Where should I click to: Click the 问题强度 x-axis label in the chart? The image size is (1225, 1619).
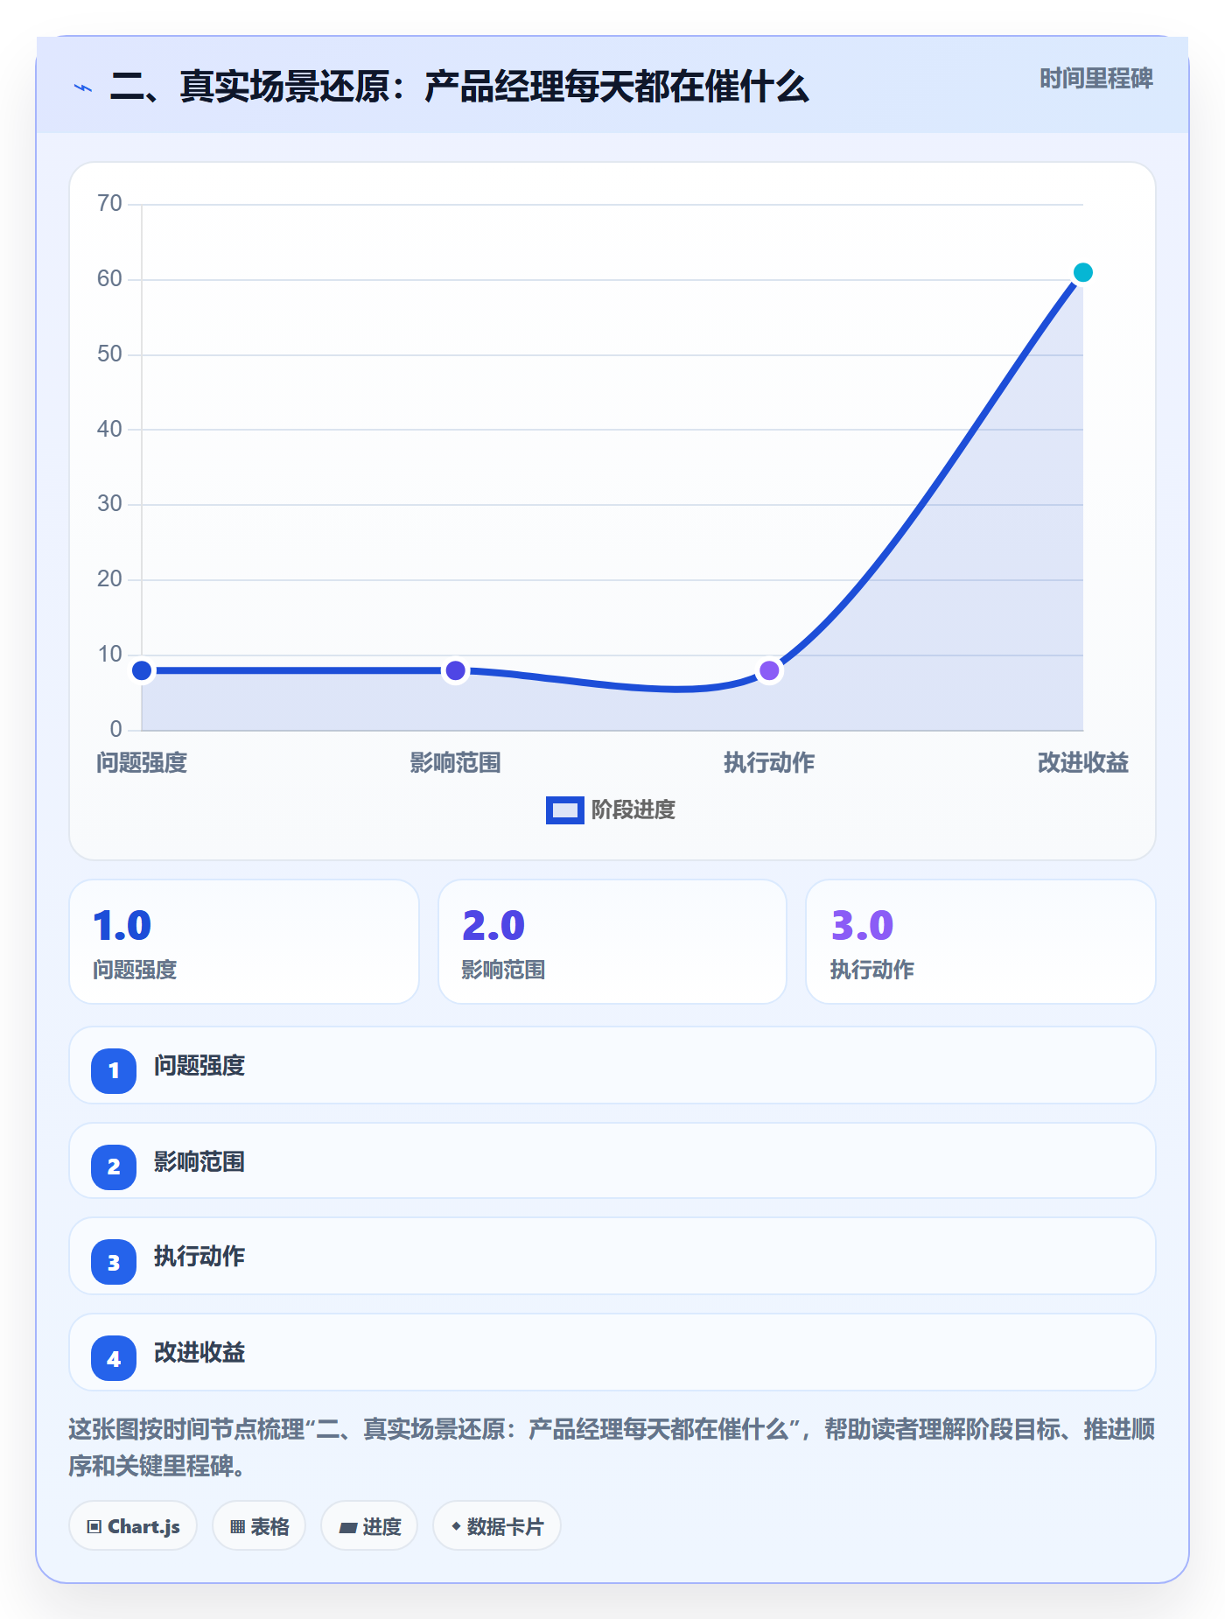click(142, 763)
